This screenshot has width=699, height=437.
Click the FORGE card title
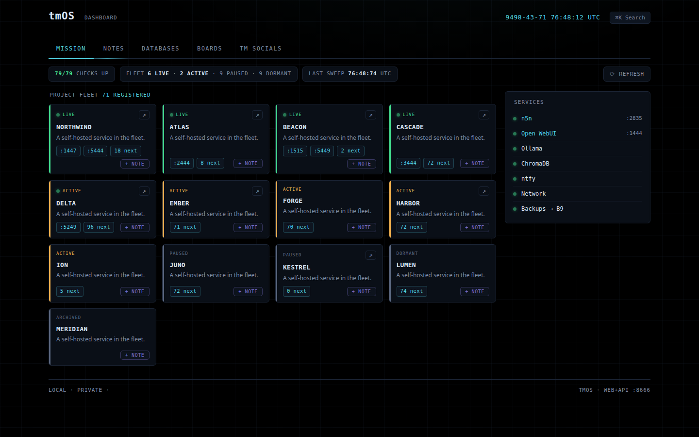pyautogui.click(x=293, y=201)
